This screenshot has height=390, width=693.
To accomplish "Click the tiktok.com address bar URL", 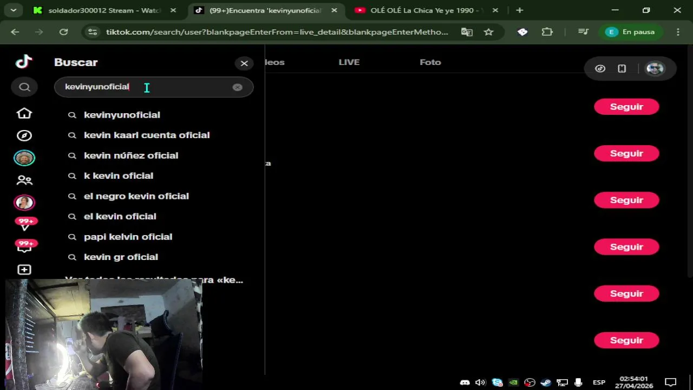I will pos(277,32).
